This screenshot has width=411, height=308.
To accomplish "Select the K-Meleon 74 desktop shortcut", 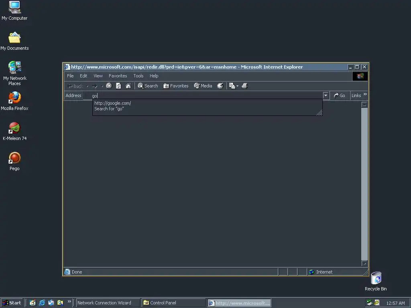I will pyautogui.click(x=14, y=131).
